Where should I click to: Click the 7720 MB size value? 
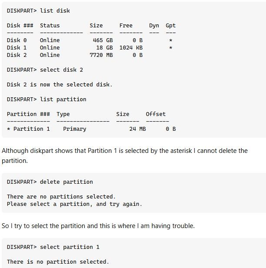(101, 55)
